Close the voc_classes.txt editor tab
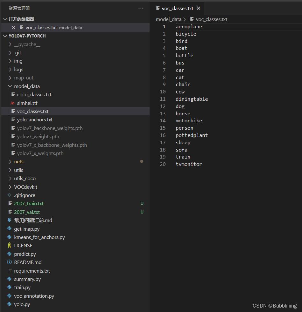 [x=199, y=8]
